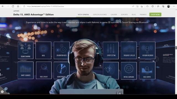Select the Calibration Auto tile

[x=62, y=50]
